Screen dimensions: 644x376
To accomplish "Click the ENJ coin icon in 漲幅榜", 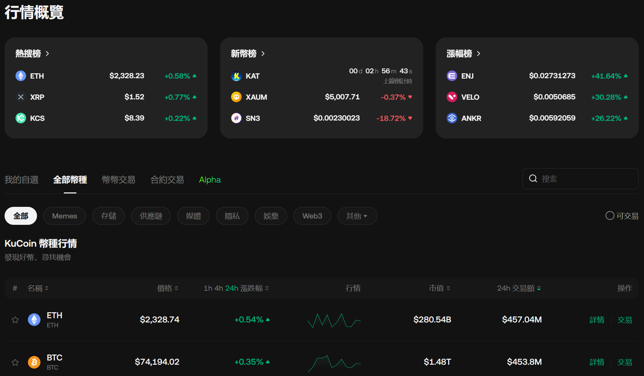I will 452,76.
